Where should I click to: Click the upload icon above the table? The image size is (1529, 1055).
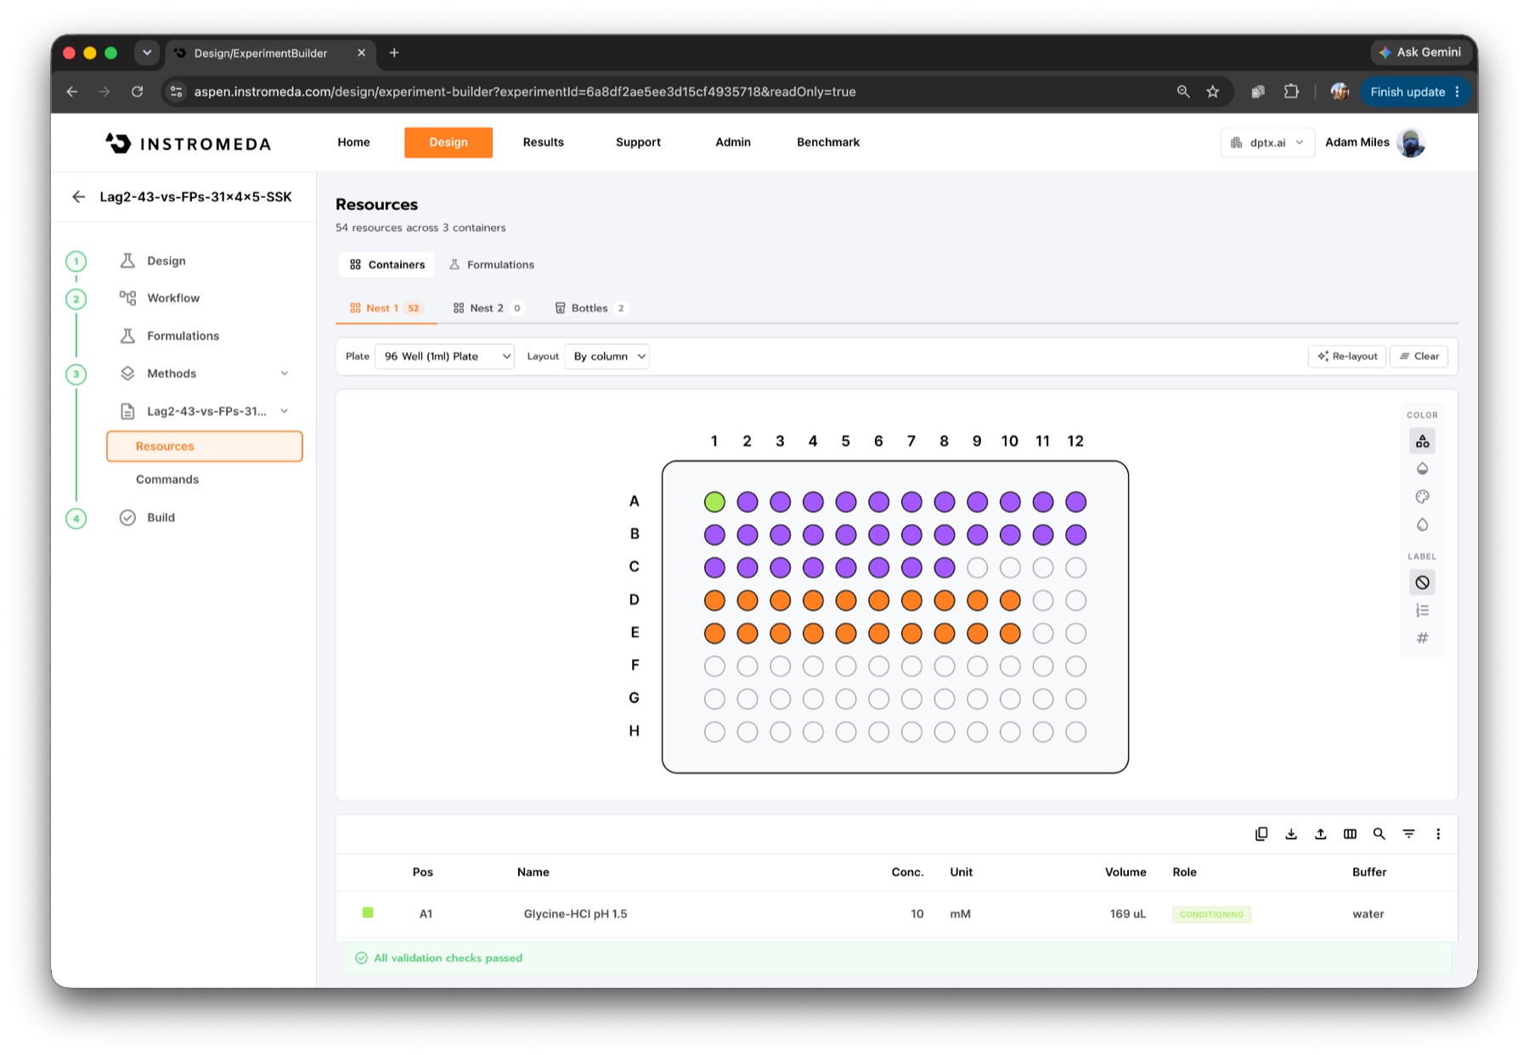pos(1320,834)
